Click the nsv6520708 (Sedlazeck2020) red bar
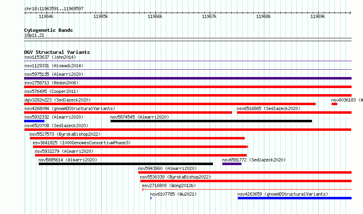The height and width of the screenshot is (214, 363). [x=188, y=130]
